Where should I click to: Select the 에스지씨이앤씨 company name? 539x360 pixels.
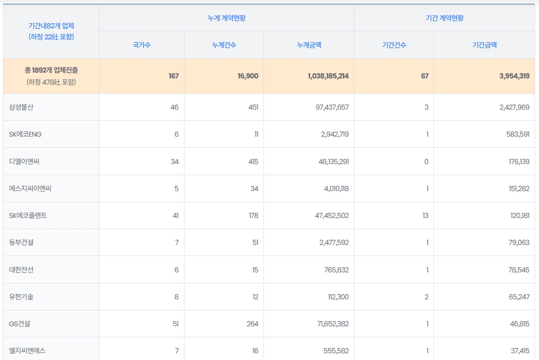coord(30,189)
